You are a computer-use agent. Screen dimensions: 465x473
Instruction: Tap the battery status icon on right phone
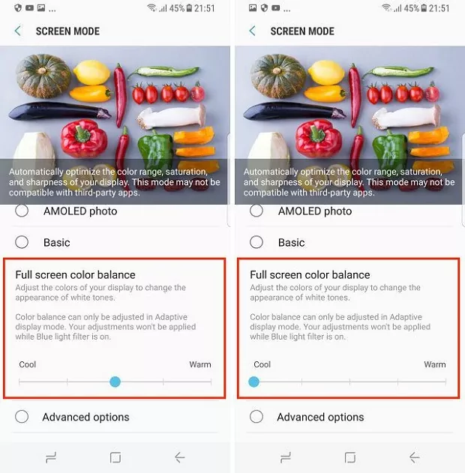[424, 8]
